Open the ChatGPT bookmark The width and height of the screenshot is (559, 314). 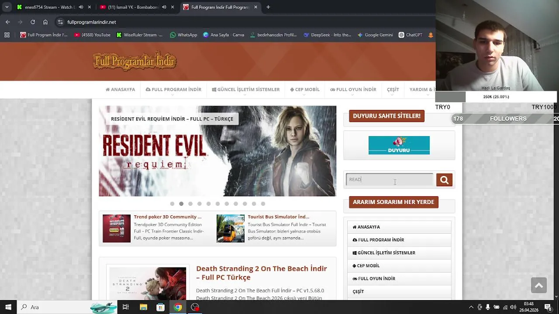tap(411, 35)
